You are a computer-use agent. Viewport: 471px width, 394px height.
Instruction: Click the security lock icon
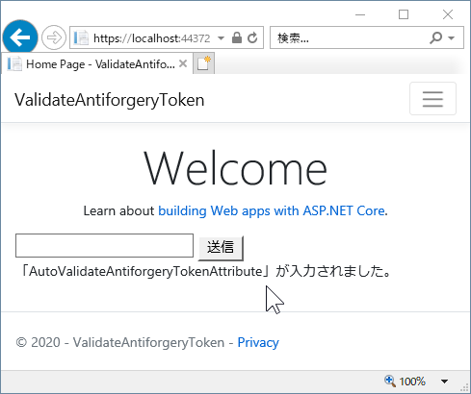point(237,37)
